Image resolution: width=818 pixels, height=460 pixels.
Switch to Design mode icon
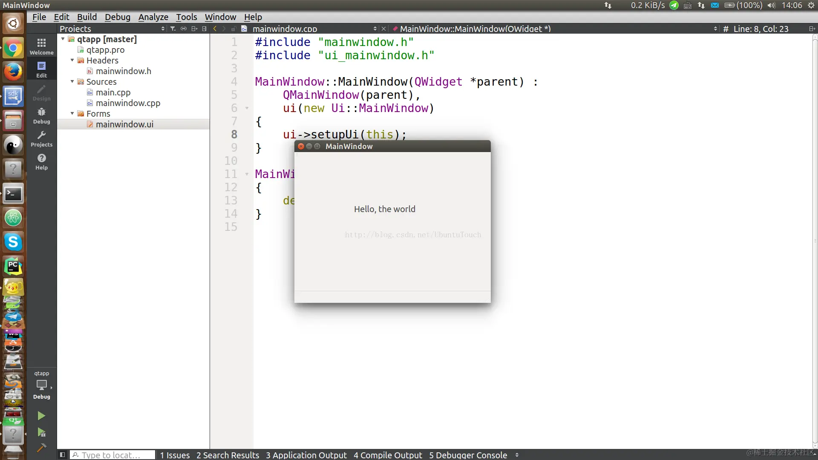[41, 92]
